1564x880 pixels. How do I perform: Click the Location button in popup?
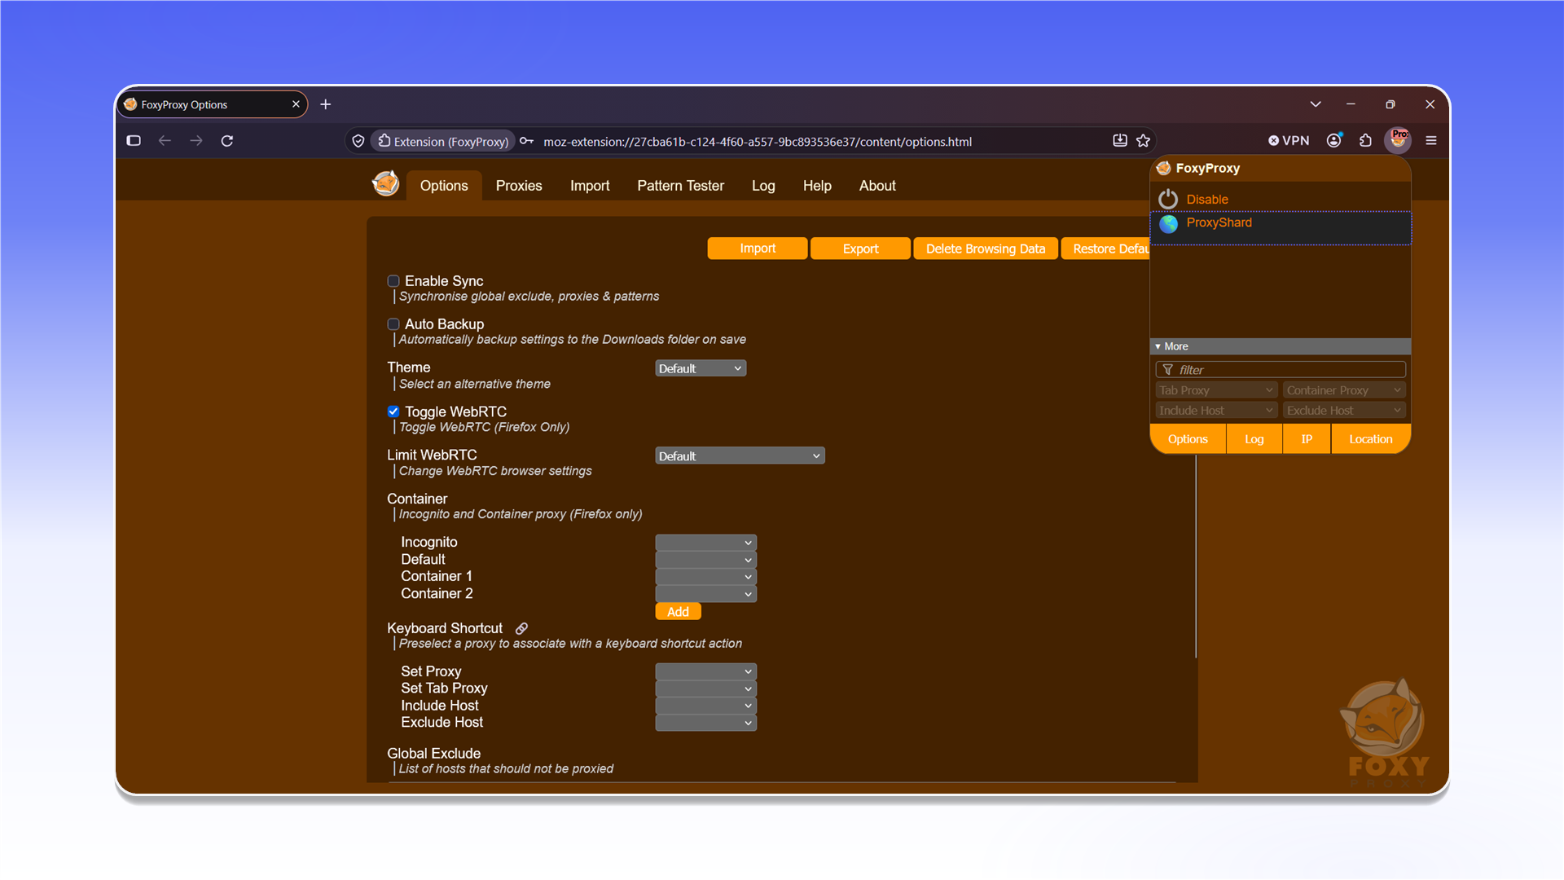[x=1370, y=439]
